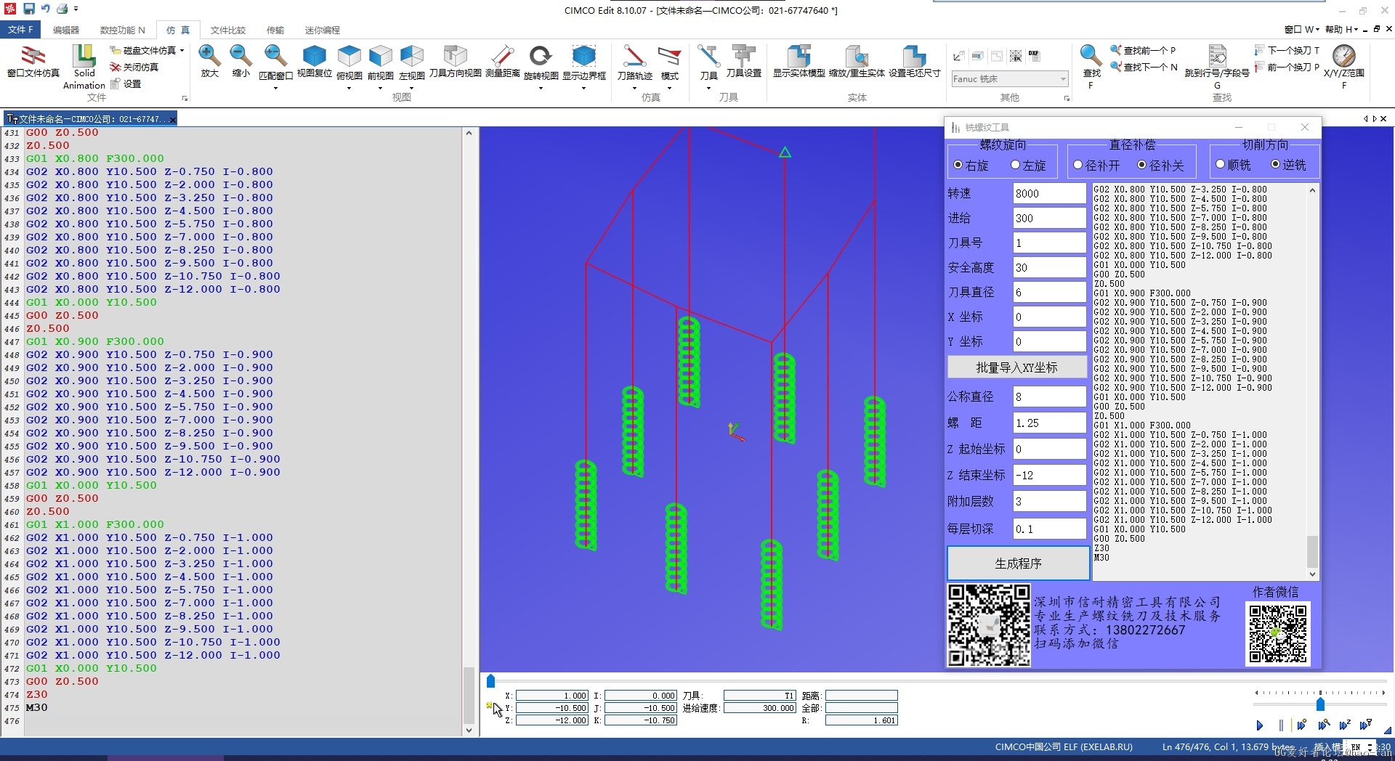Expand 旋转视图 dropdown arrow

(x=541, y=89)
